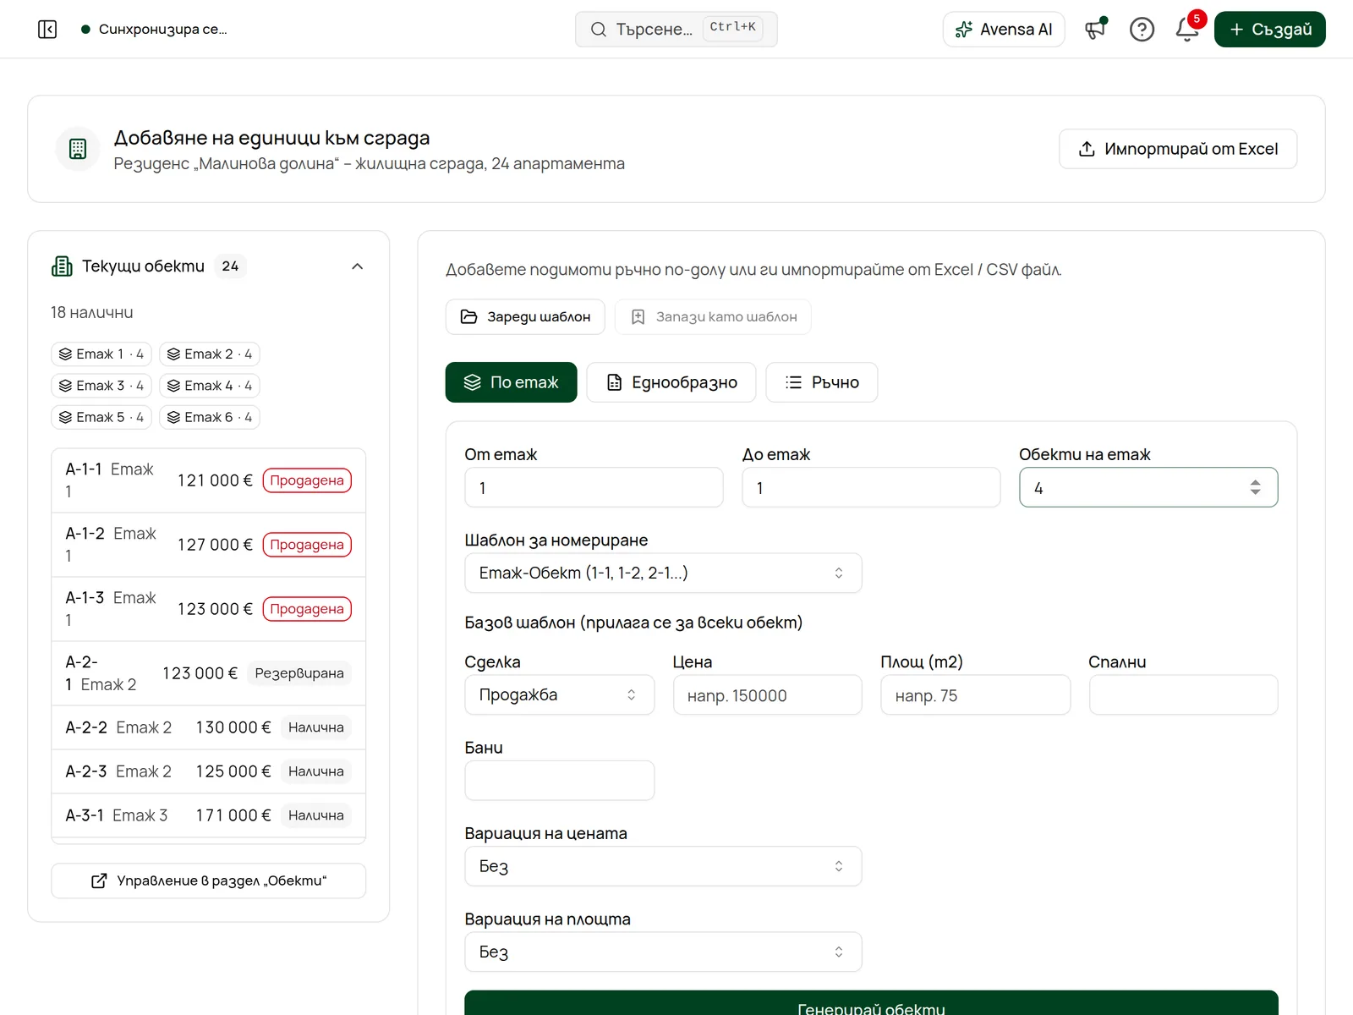The width and height of the screenshot is (1353, 1015).
Task: Select unit row A-2-2 130 000 €
Action: click(x=209, y=727)
